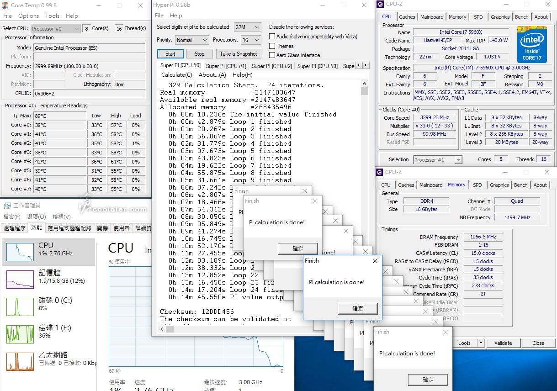The image size is (557, 391).
Task: Click CAS# Latency value 15.0 clocks
Action: tap(483, 254)
